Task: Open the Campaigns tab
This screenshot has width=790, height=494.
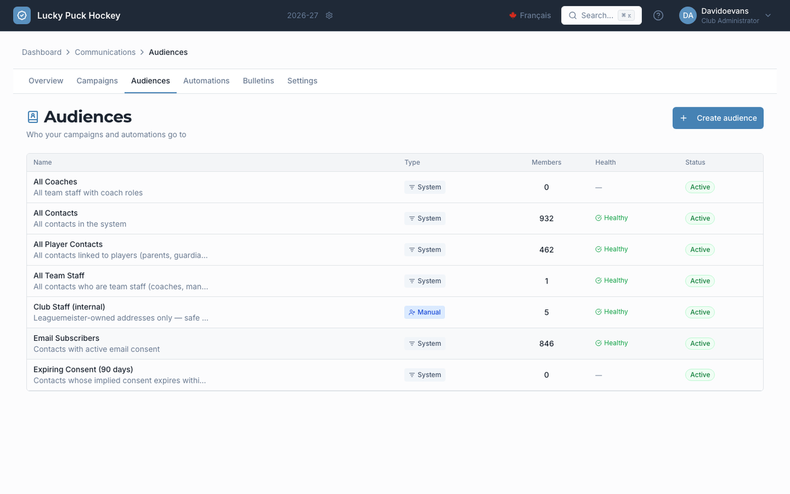Action: coord(97,81)
